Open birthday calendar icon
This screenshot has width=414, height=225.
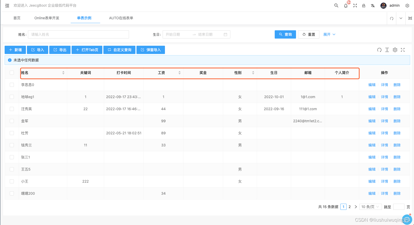[x=225, y=34]
